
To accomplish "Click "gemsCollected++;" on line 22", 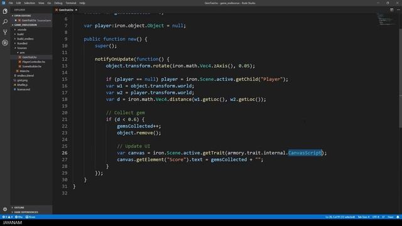I will (x=139, y=126).
